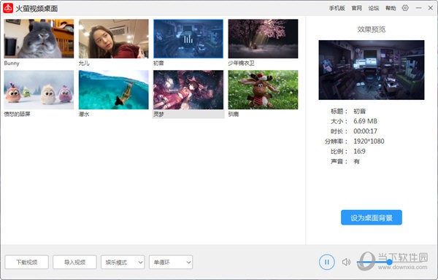Screen dimensions: 438x280
Task: Click the 效果预览 preview image
Action: (x=372, y=70)
